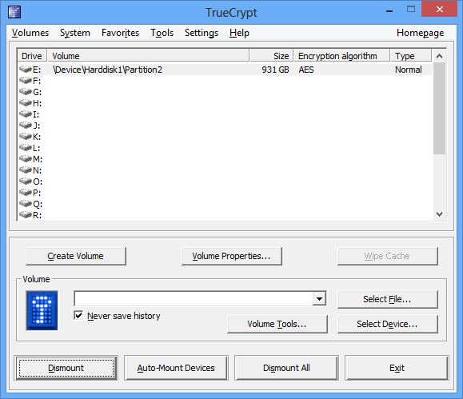Click the drive list scroll up arrow
The height and width of the screenshot is (399, 463).
coord(439,56)
